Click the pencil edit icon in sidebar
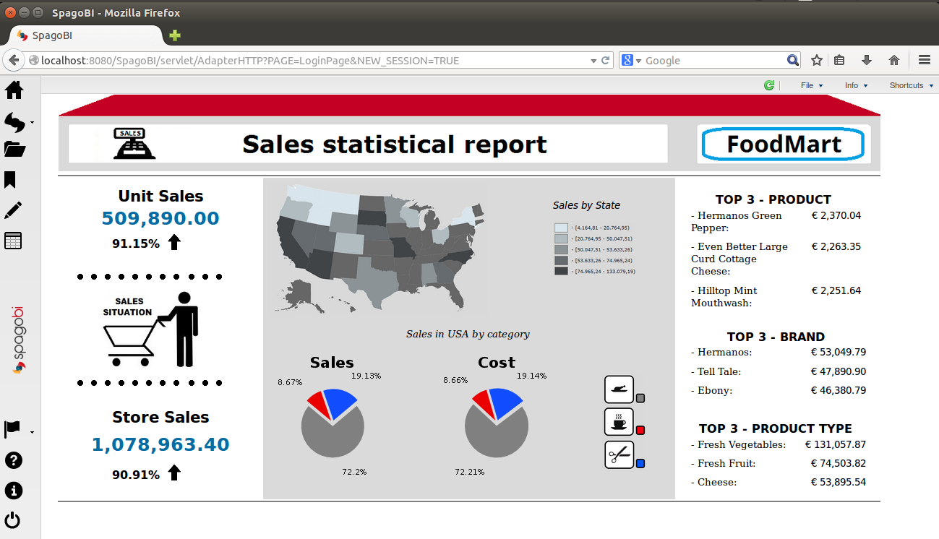Screen dimensions: 939x539 [x=13, y=210]
